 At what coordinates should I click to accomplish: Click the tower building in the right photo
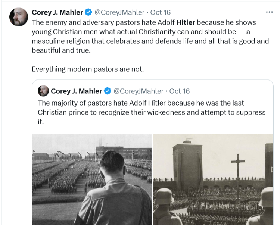(x=187, y=164)
